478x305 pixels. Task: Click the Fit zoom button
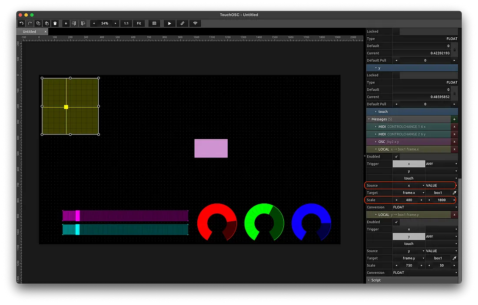tap(139, 23)
